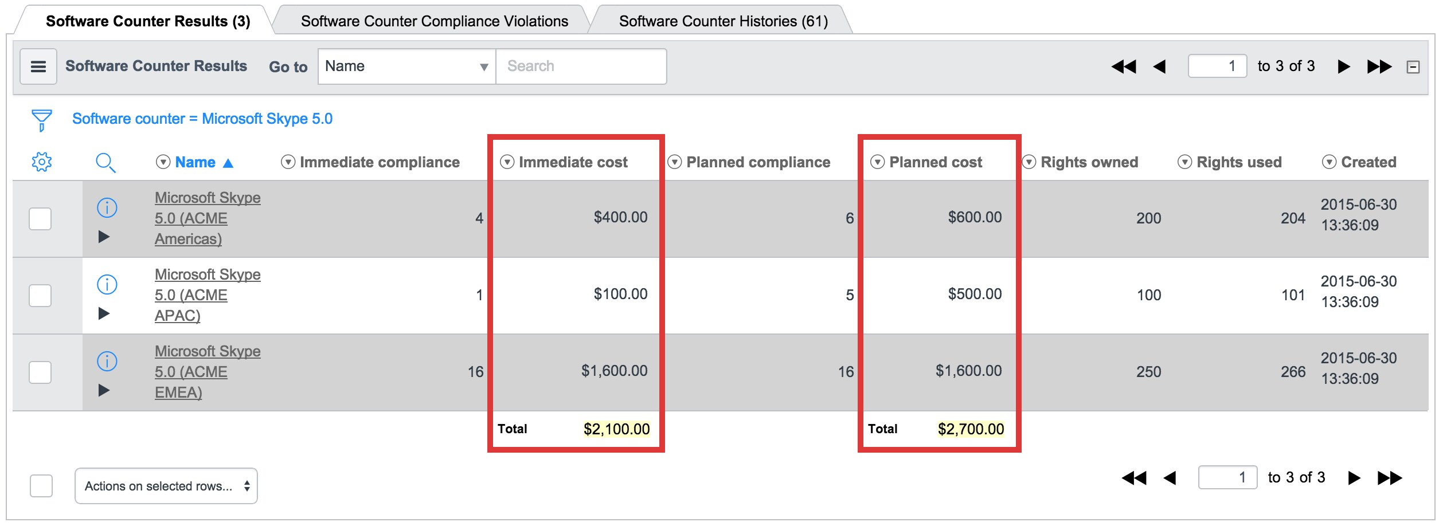Image resolution: width=1439 pixels, height=526 pixels.
Task: Select the ACME EMEA row checkbox
Action: click(40, 372)
